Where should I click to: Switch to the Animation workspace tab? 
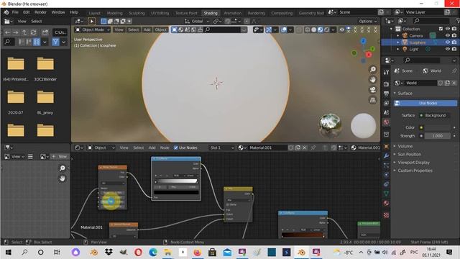(x=233, y=13)
